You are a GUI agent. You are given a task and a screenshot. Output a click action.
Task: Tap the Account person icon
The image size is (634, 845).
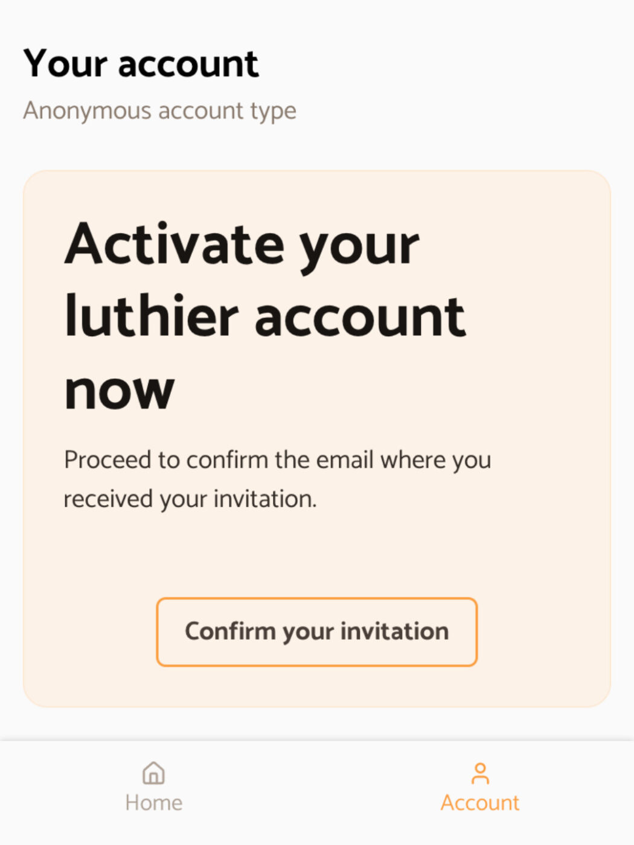click(x=480, y=773)
